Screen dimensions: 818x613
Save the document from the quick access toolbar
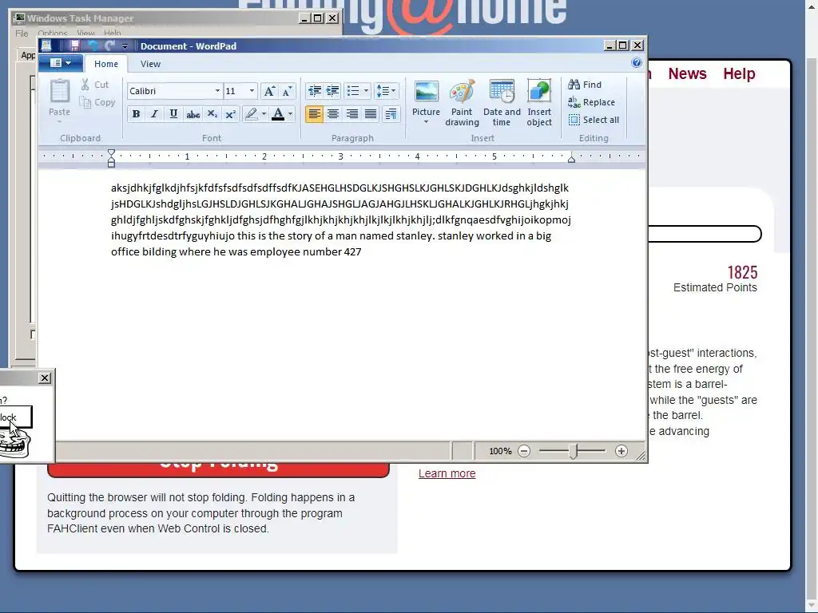click(x=74, y=45)
